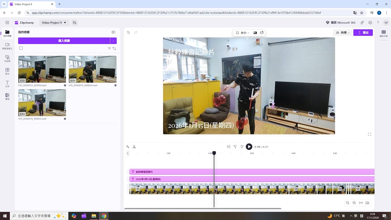Open the Video Project 9 title dropdown
Viewport: 391px width, 220px height.
(54, 23)
